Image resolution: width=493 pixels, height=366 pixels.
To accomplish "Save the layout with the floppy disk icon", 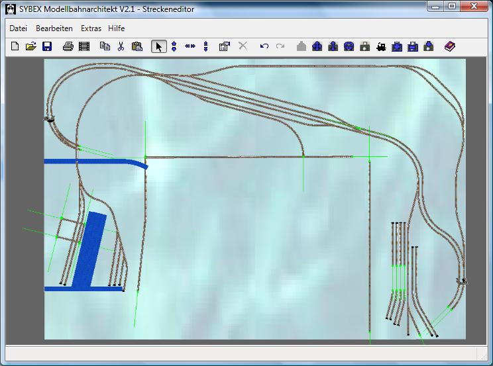I will [x=47, y=46].
